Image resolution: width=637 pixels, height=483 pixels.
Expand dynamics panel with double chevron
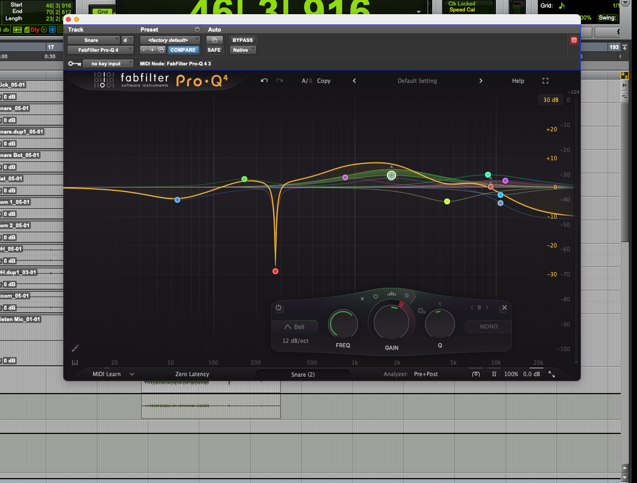pos(407,295)
